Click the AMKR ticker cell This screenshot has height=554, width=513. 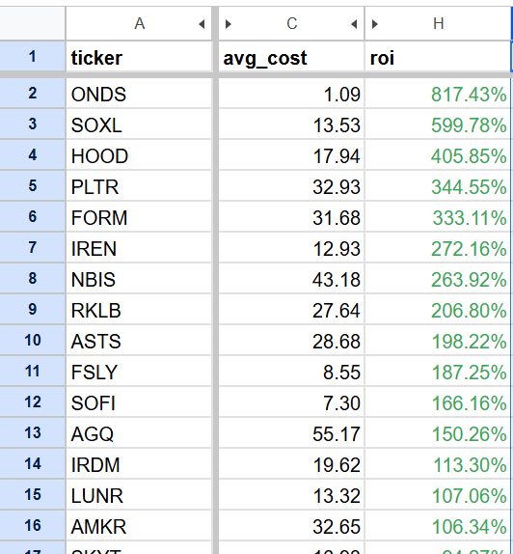pos(139,525)
